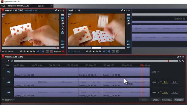Select the V1 track header in timeline

8,72
